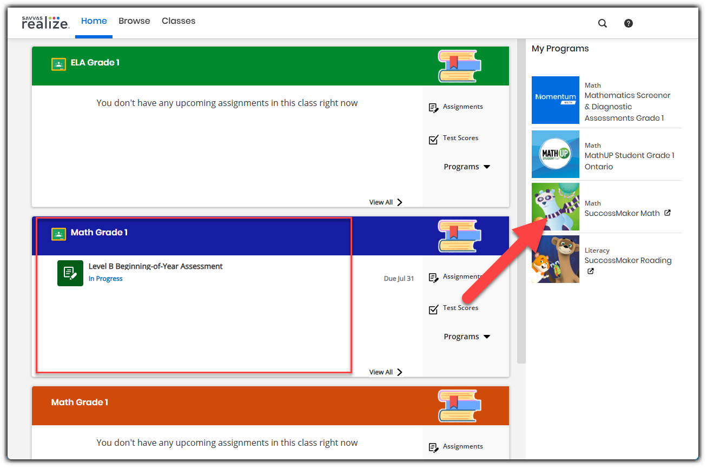This screenshot has height=468, width=707.
Task: Click the In Progress status link
Action: tap(105, 278)
